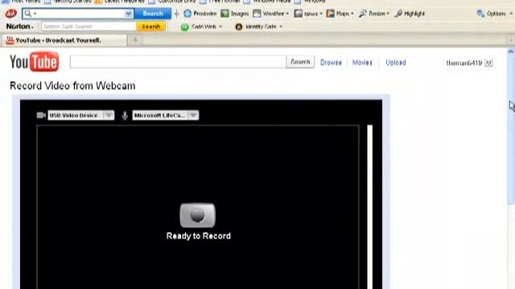Open the YouTube Movies link

pyautogui.click(x=362, y=63)
